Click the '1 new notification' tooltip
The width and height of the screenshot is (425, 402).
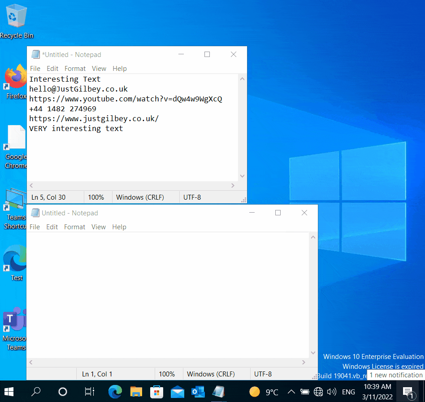click(396, 375)
